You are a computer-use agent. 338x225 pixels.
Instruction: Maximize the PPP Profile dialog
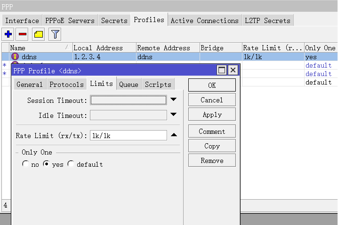[222, 70]
